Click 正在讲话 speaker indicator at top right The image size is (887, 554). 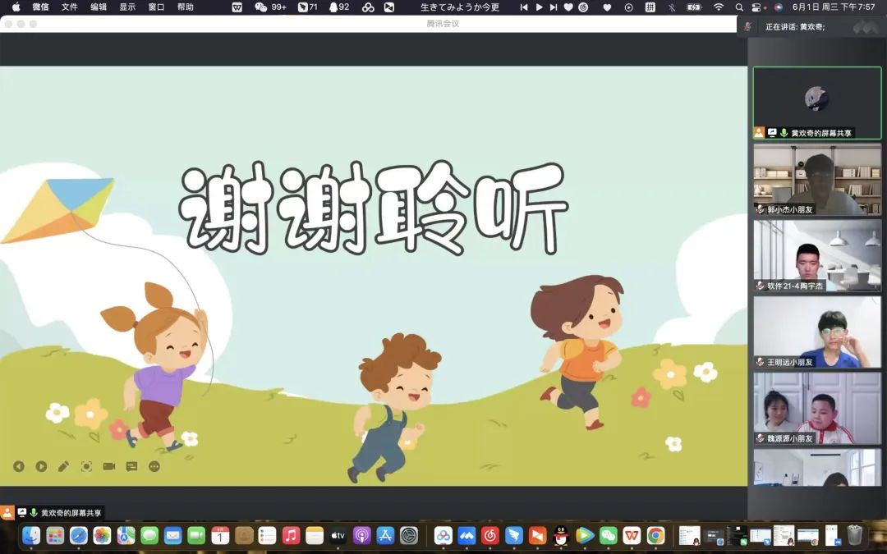[x=795, y=27]
